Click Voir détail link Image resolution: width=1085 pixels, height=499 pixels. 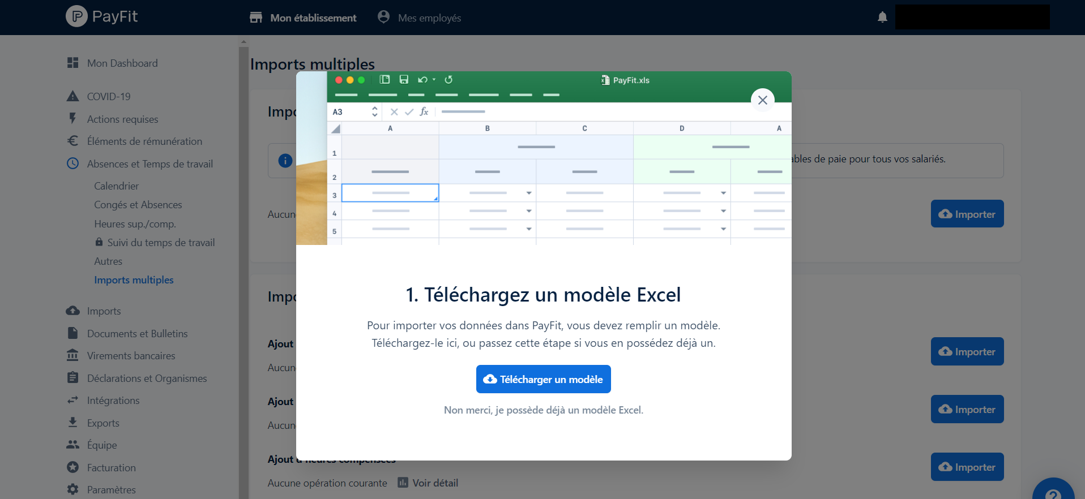(435, 483)
